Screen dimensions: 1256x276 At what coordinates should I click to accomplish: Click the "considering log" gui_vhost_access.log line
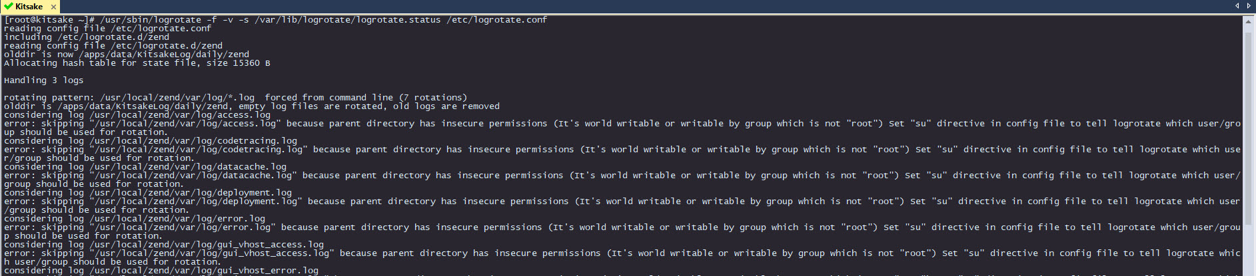click(x=164, y=245)
